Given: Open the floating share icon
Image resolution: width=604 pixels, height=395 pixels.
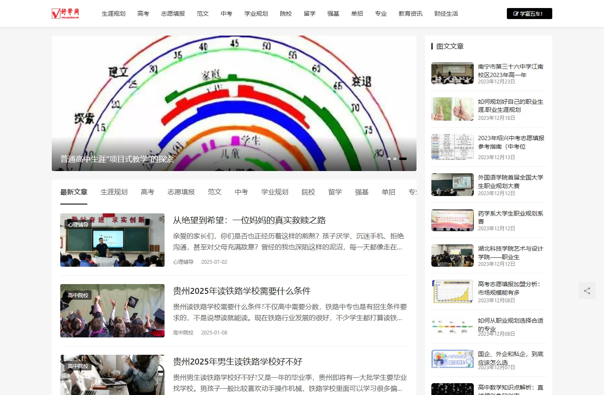Looking at the screenshot, I should 587,291.
